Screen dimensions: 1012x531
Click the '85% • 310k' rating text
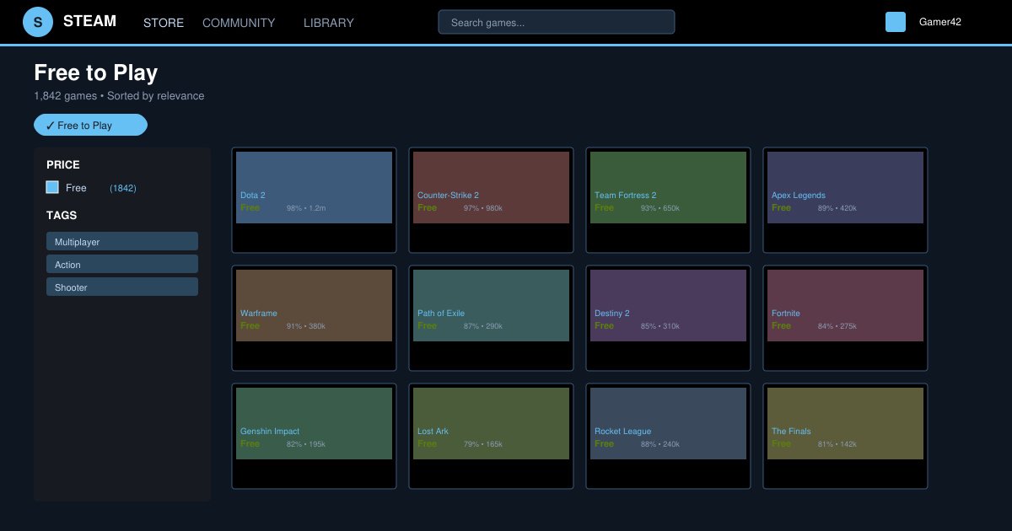pos(660,326)
